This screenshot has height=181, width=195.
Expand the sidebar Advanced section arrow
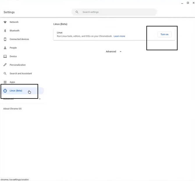(40, 99)
